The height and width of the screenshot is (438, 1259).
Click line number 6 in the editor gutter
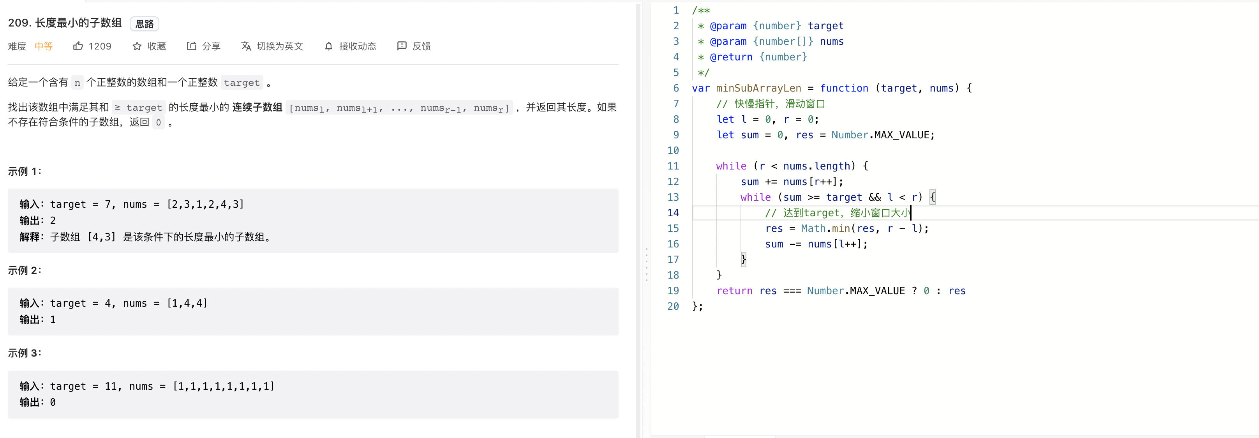pyautogui.click(x=676, y=88)
